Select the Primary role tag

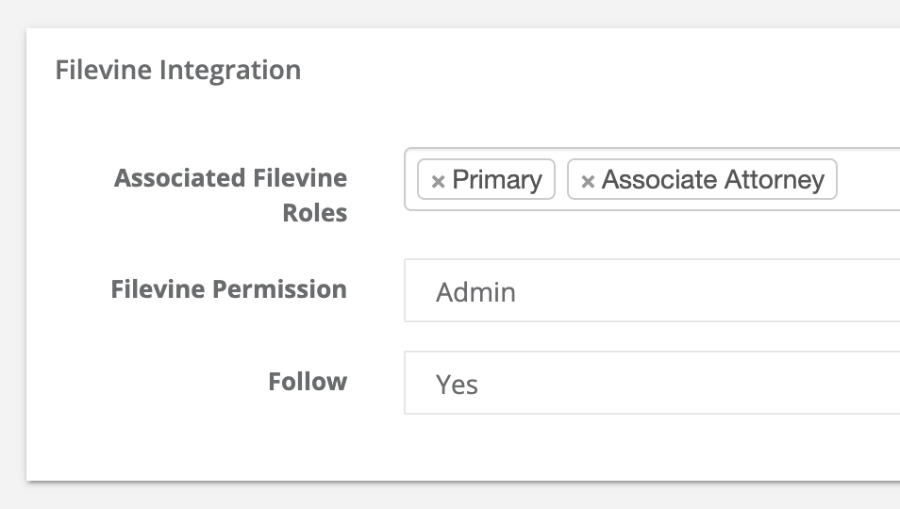(486, 179)
